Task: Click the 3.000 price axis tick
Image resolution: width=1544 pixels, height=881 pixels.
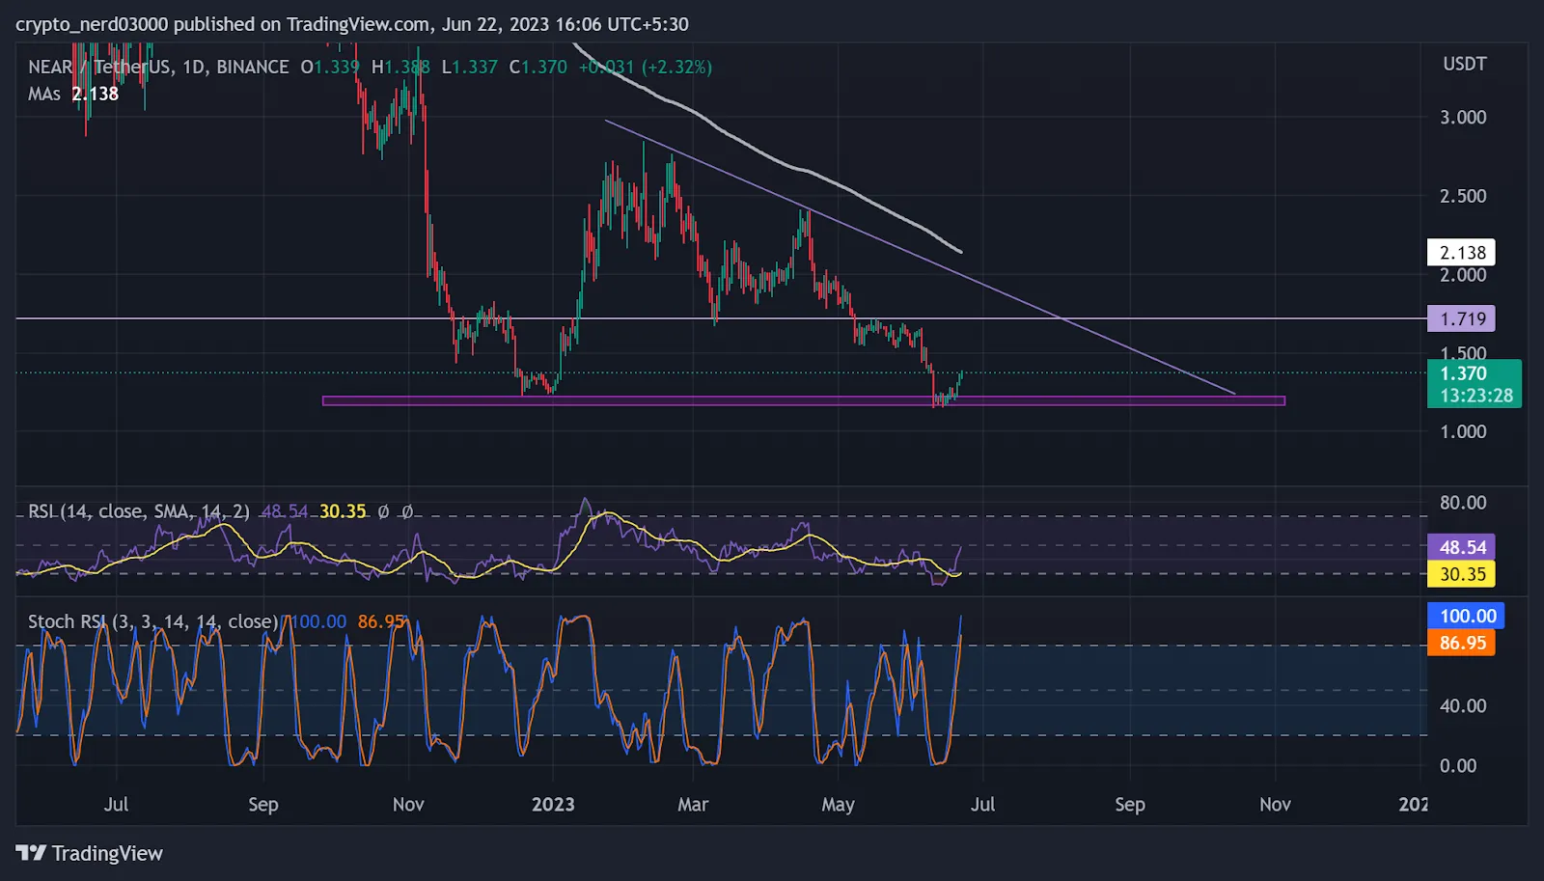Action: pos(1463,117)
